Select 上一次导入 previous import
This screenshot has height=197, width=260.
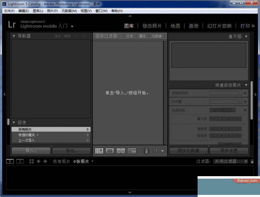click(51, 140)
